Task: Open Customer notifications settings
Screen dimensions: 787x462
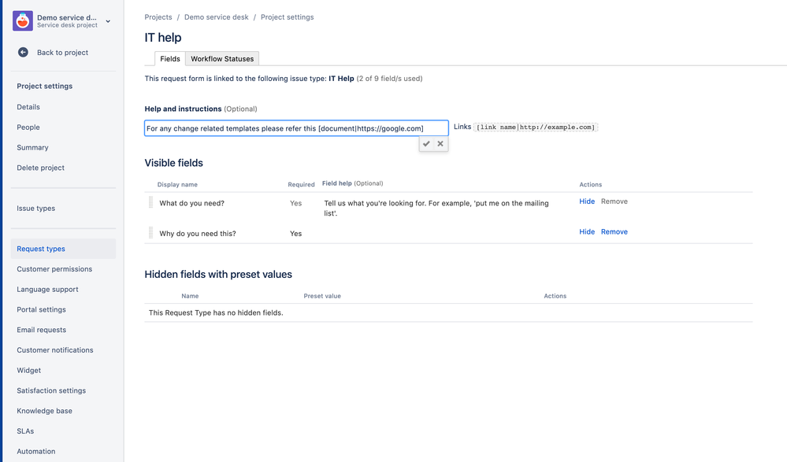Action: click(x=54, y=350)
